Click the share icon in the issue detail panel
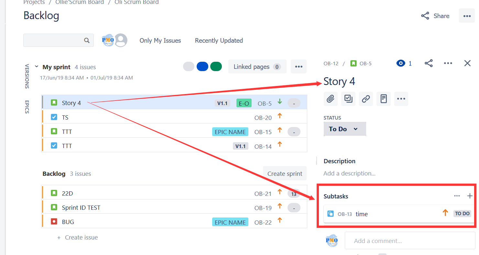 (429, 63)
